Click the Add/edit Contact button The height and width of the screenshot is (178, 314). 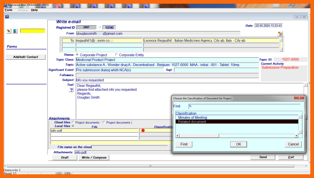click(26, 57)
